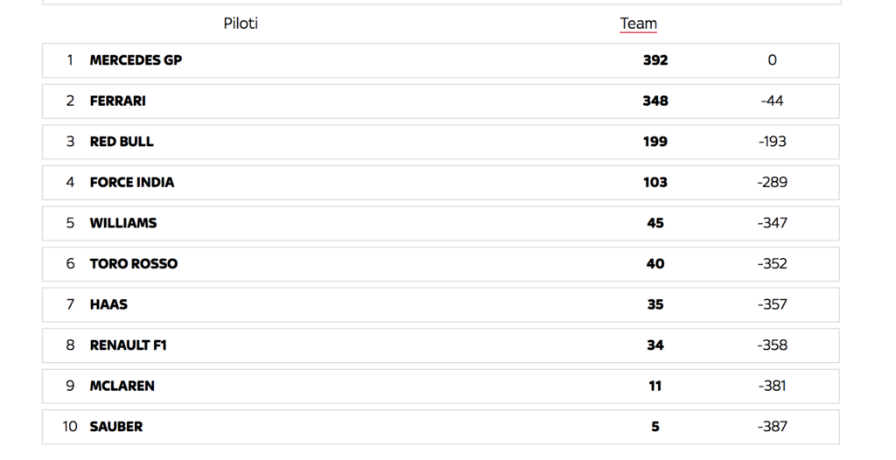This screenshot has height=460, width=896.
Task: Switch to the Piloti tab
Action: pos(241,24)
